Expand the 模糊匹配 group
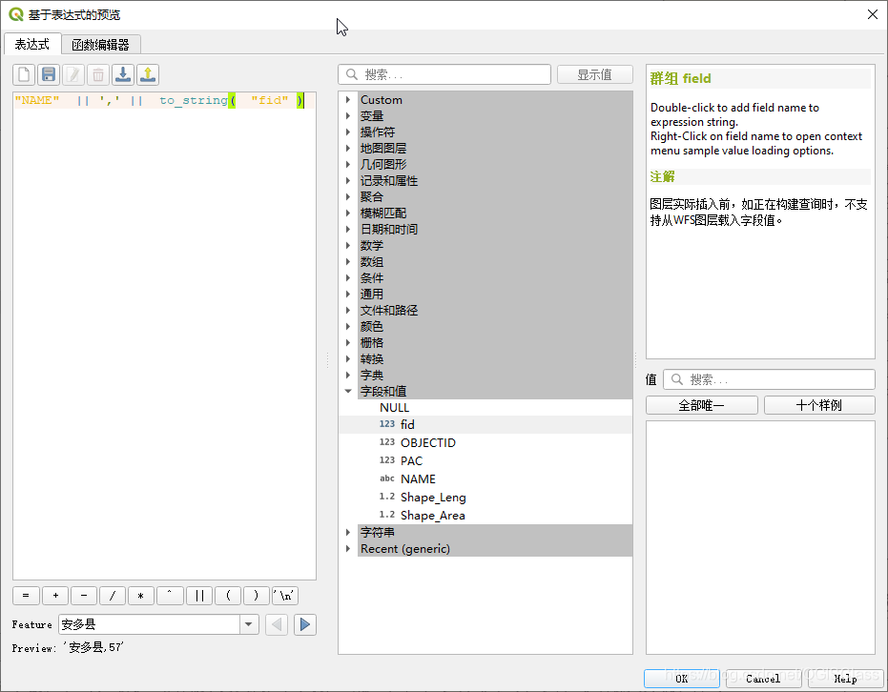 point(348,213)
